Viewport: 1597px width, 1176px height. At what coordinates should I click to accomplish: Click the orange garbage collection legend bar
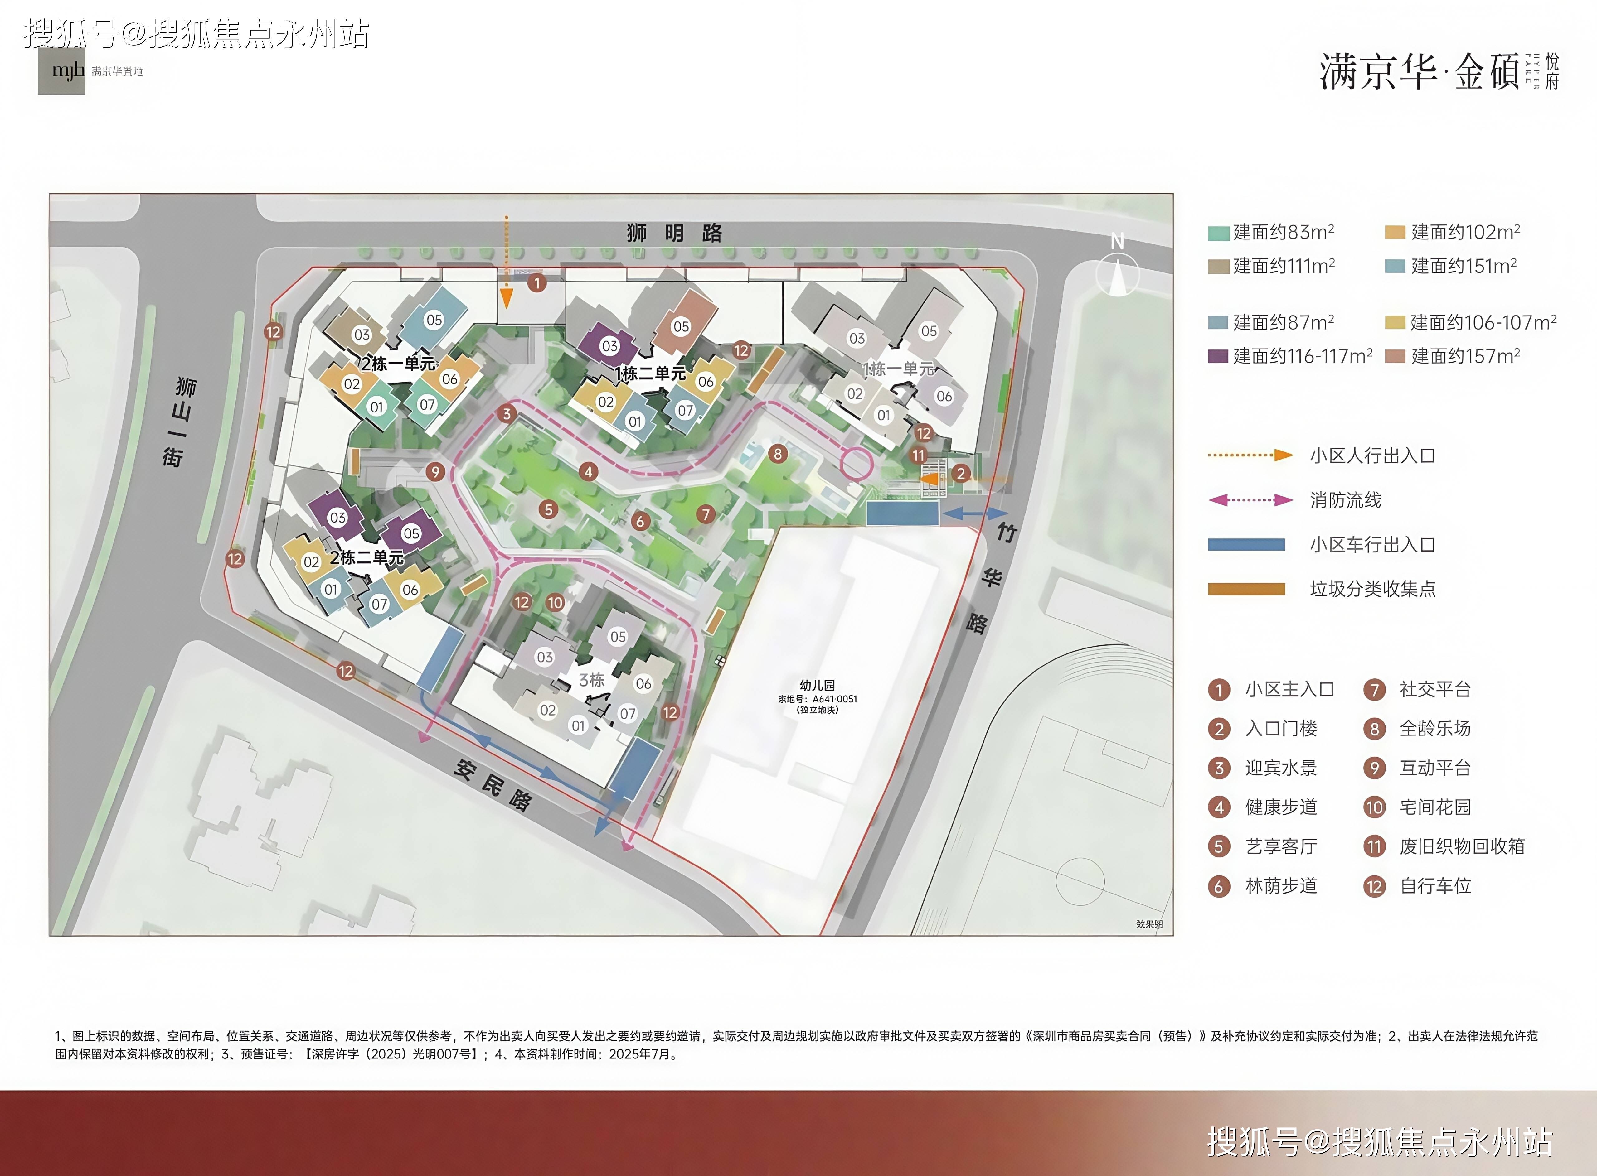(x=1246, y=590)
